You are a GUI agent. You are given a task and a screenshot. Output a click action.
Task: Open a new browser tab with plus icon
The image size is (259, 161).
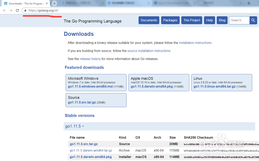point(54,3)
